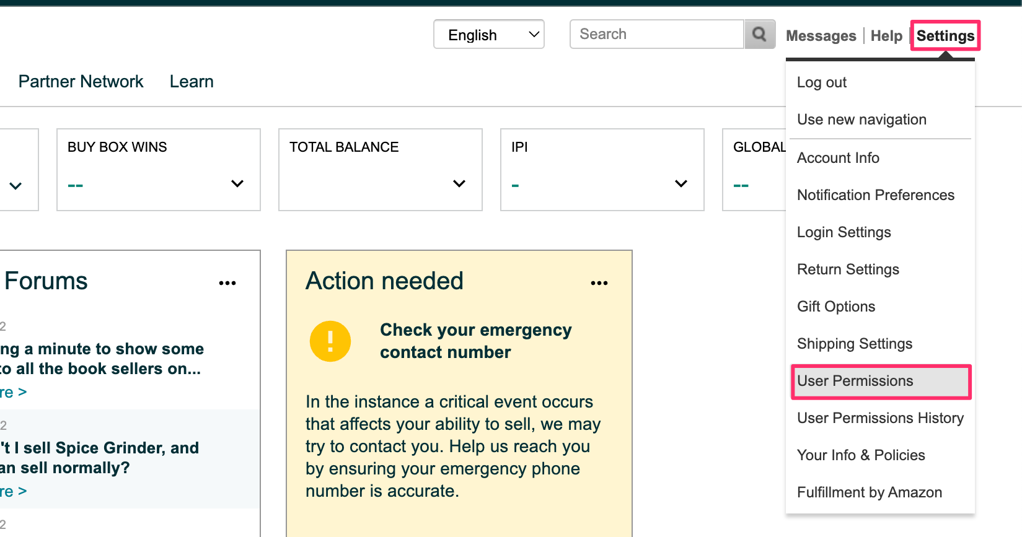Click the yellow warning exclamation icon
The width and height of the screenshot is (1022, 537).
pos(330,341)
